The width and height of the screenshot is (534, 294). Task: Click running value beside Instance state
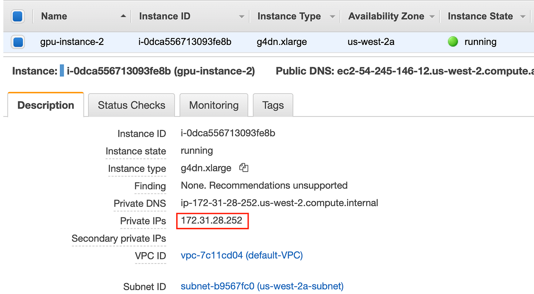click(197, 151)
